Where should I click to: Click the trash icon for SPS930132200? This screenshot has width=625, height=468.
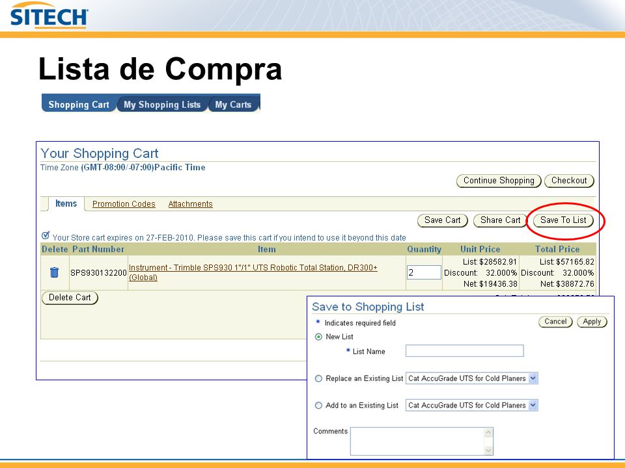pyautogui.click(x=54, y=272)
